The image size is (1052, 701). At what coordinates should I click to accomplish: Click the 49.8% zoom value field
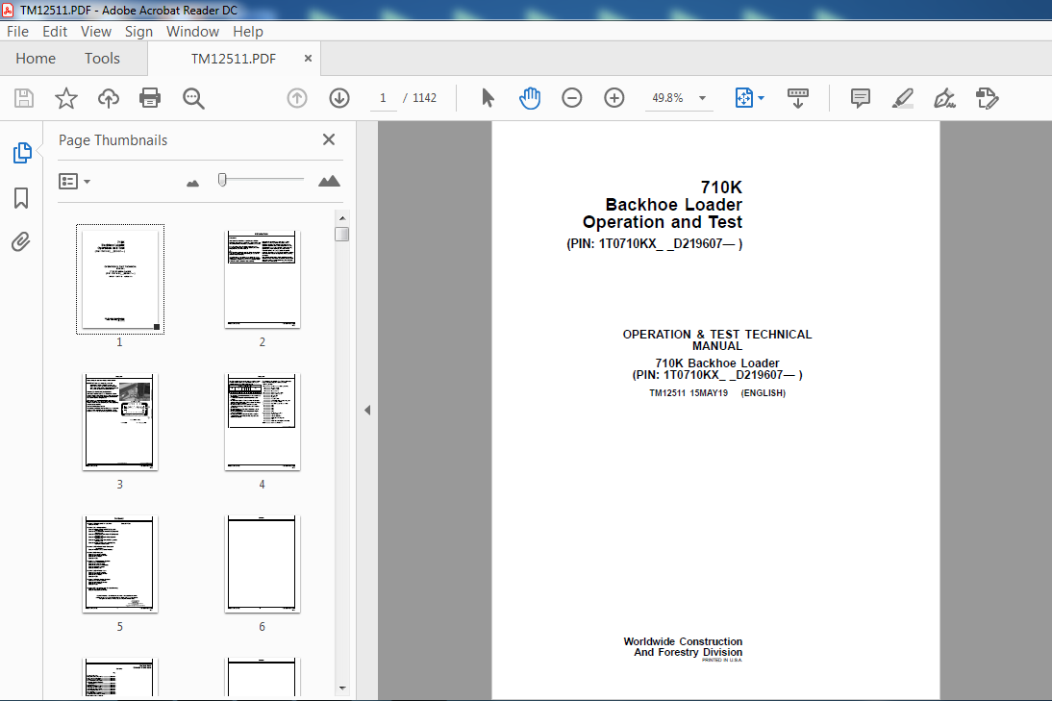(668, 98)
